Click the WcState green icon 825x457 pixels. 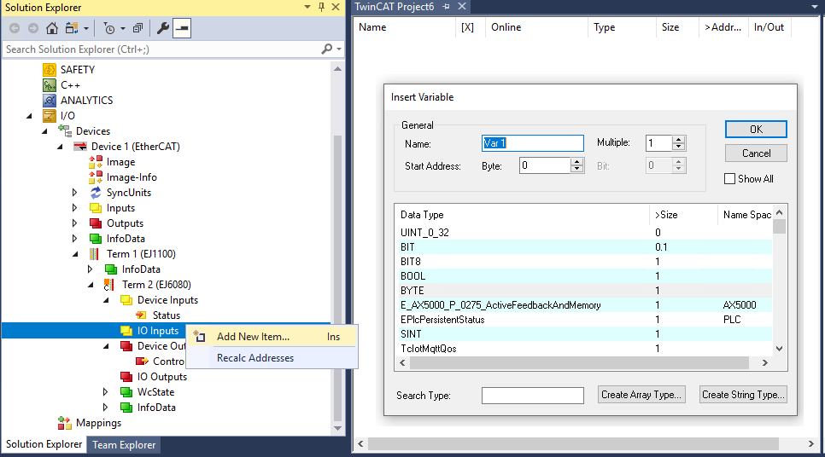126,392
